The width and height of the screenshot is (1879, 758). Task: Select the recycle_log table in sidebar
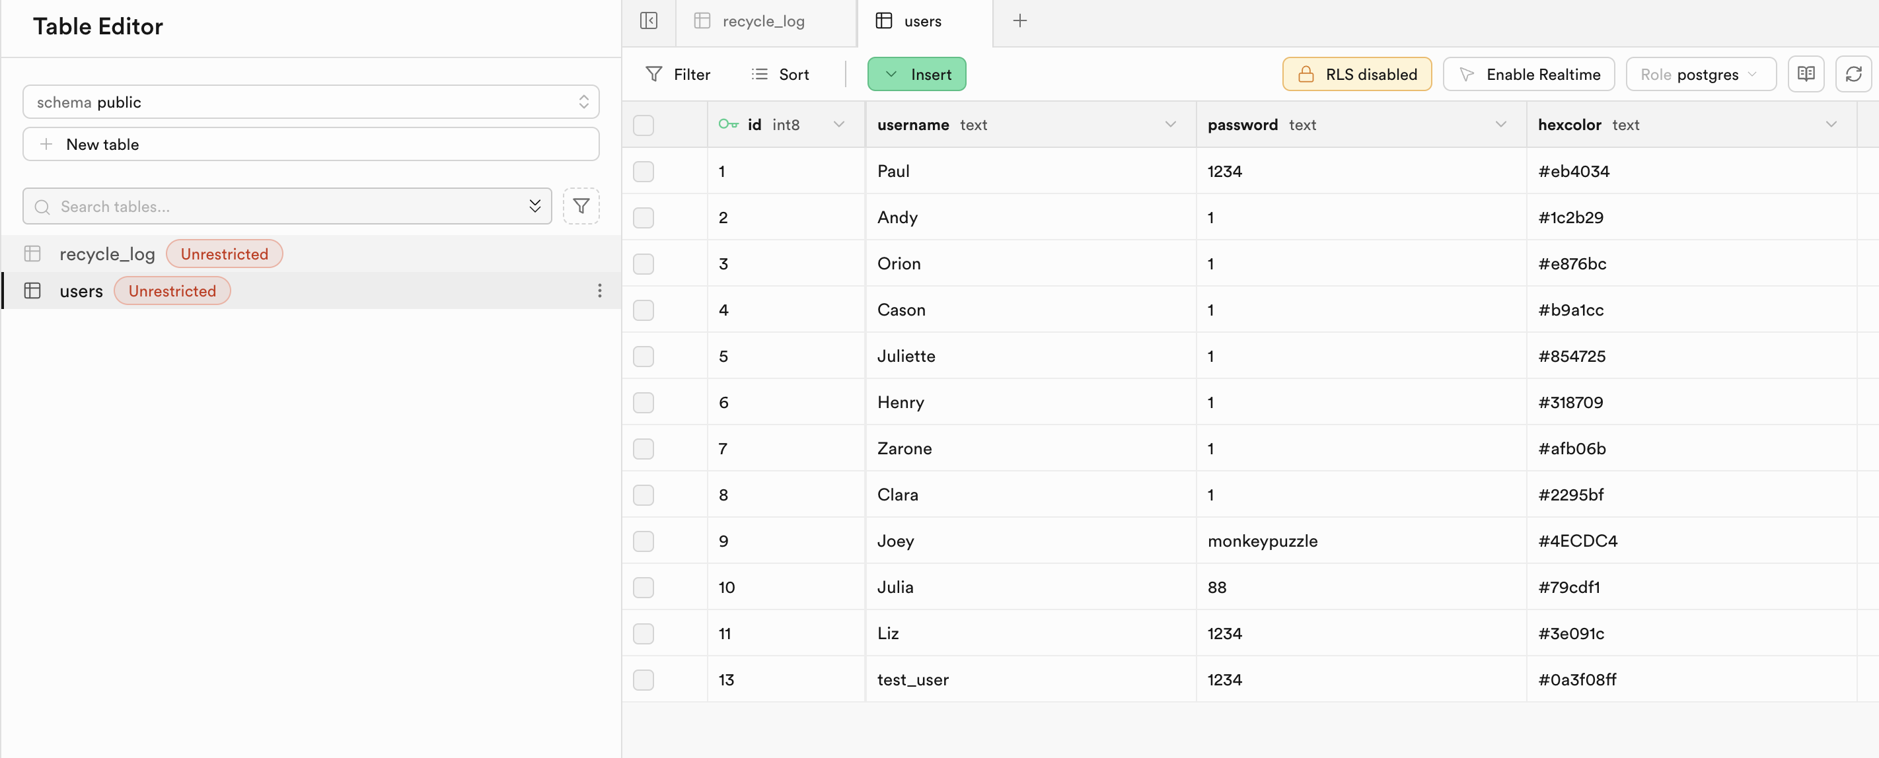[x=107, y=254]
